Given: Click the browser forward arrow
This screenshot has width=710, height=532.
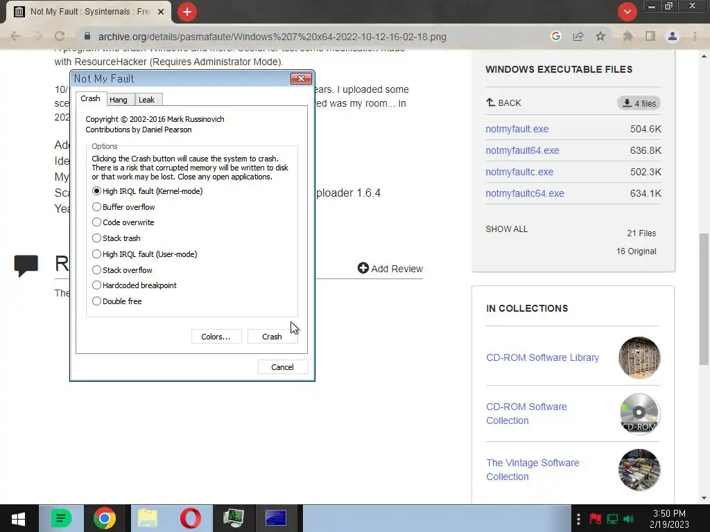Looking at the screenshot, I should pos(38,37).
